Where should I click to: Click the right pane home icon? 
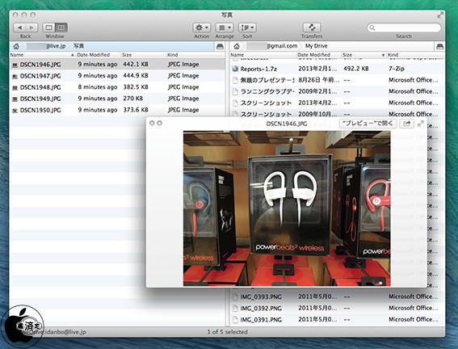tap(237, 46)
